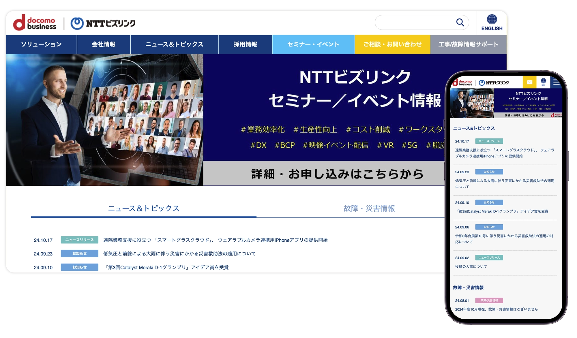Viewport: 577px width, 338px height.
Task: Click the お知らせ tag for 24.09.23 on desktop
Action: click(79, 253)
